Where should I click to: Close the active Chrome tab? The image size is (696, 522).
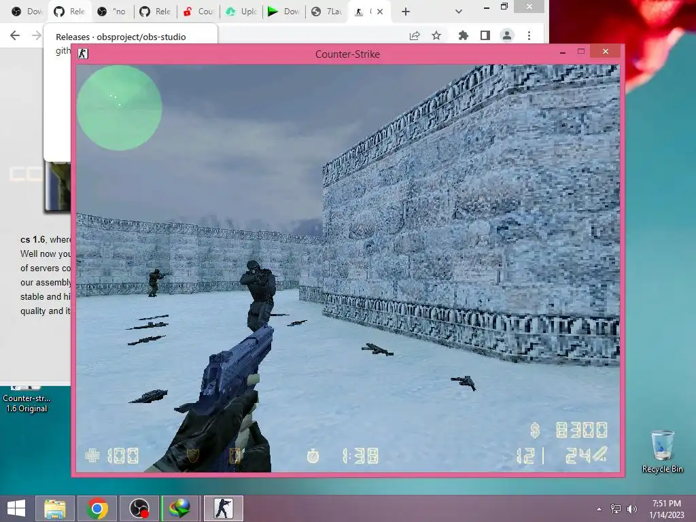click(x=380, y=12)
